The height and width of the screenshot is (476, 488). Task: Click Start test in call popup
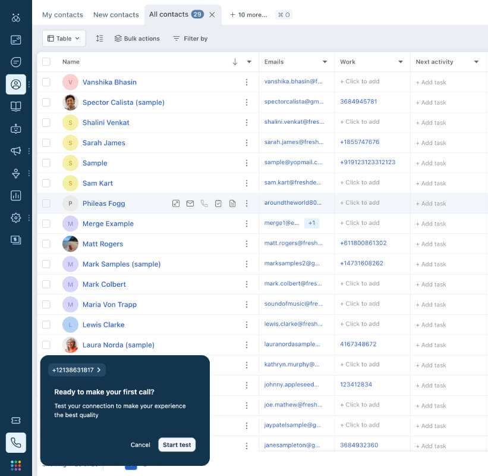click(x=177, y=445)
